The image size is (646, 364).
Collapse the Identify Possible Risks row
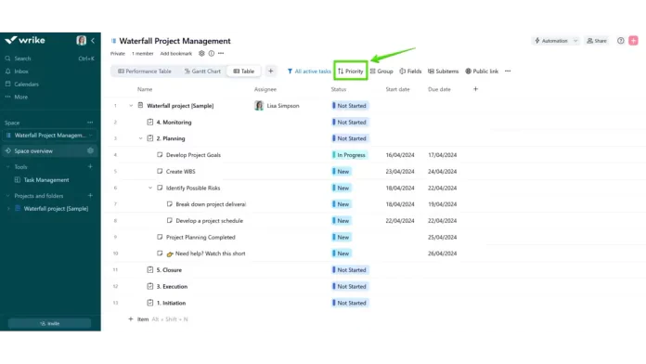(150, 188)
